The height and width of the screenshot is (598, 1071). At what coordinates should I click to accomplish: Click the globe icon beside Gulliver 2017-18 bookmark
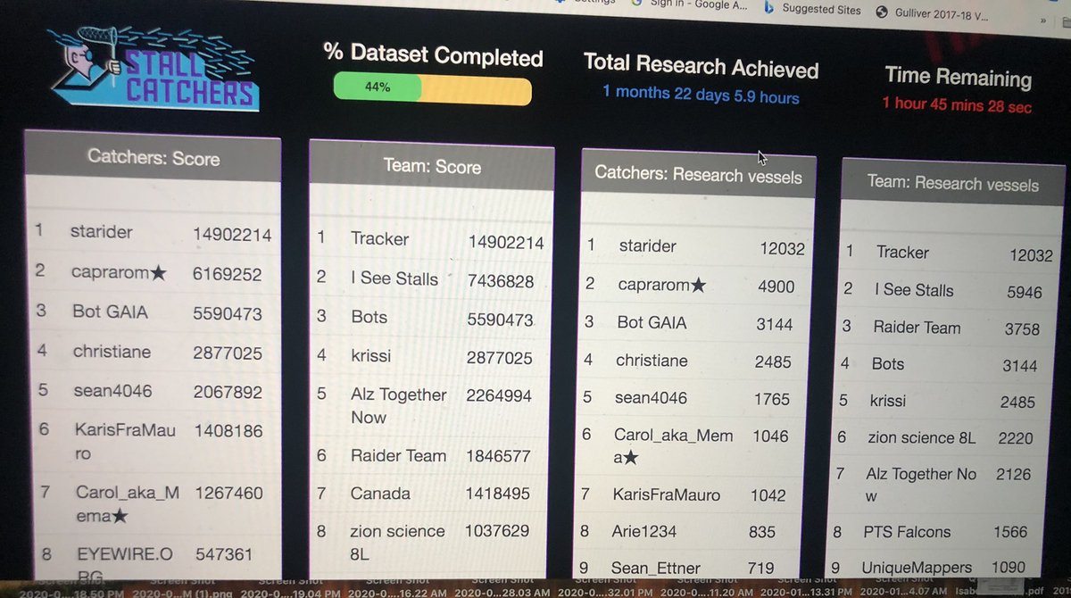click(x=883, y=11)
